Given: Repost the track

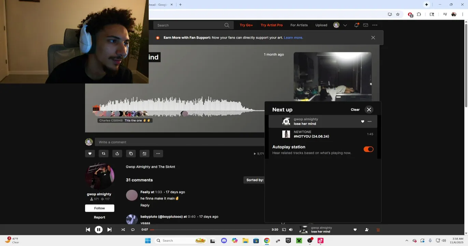Looking at the screenshot, I should pos(103,153).
